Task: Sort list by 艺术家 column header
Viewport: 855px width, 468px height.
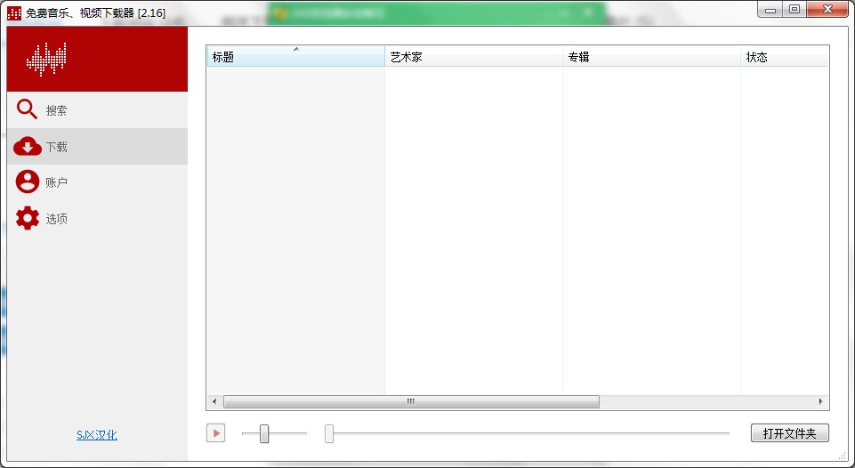Action: [x=473, y=57]
